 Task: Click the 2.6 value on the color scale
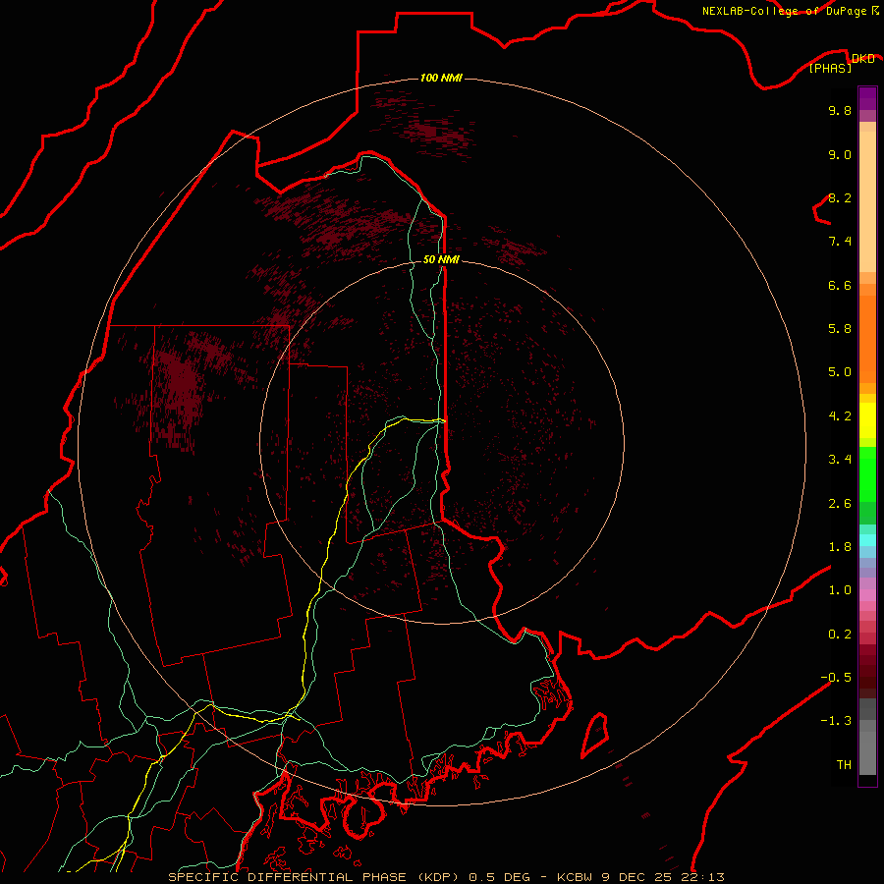coord(840,504)
